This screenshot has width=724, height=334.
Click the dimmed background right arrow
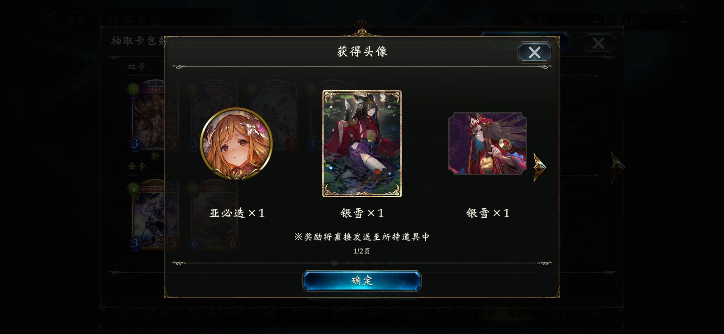[618, 167]
